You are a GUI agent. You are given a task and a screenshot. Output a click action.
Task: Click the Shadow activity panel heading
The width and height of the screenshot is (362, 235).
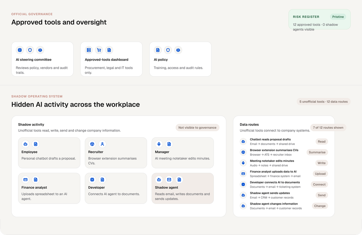click(x=31, y=125)
